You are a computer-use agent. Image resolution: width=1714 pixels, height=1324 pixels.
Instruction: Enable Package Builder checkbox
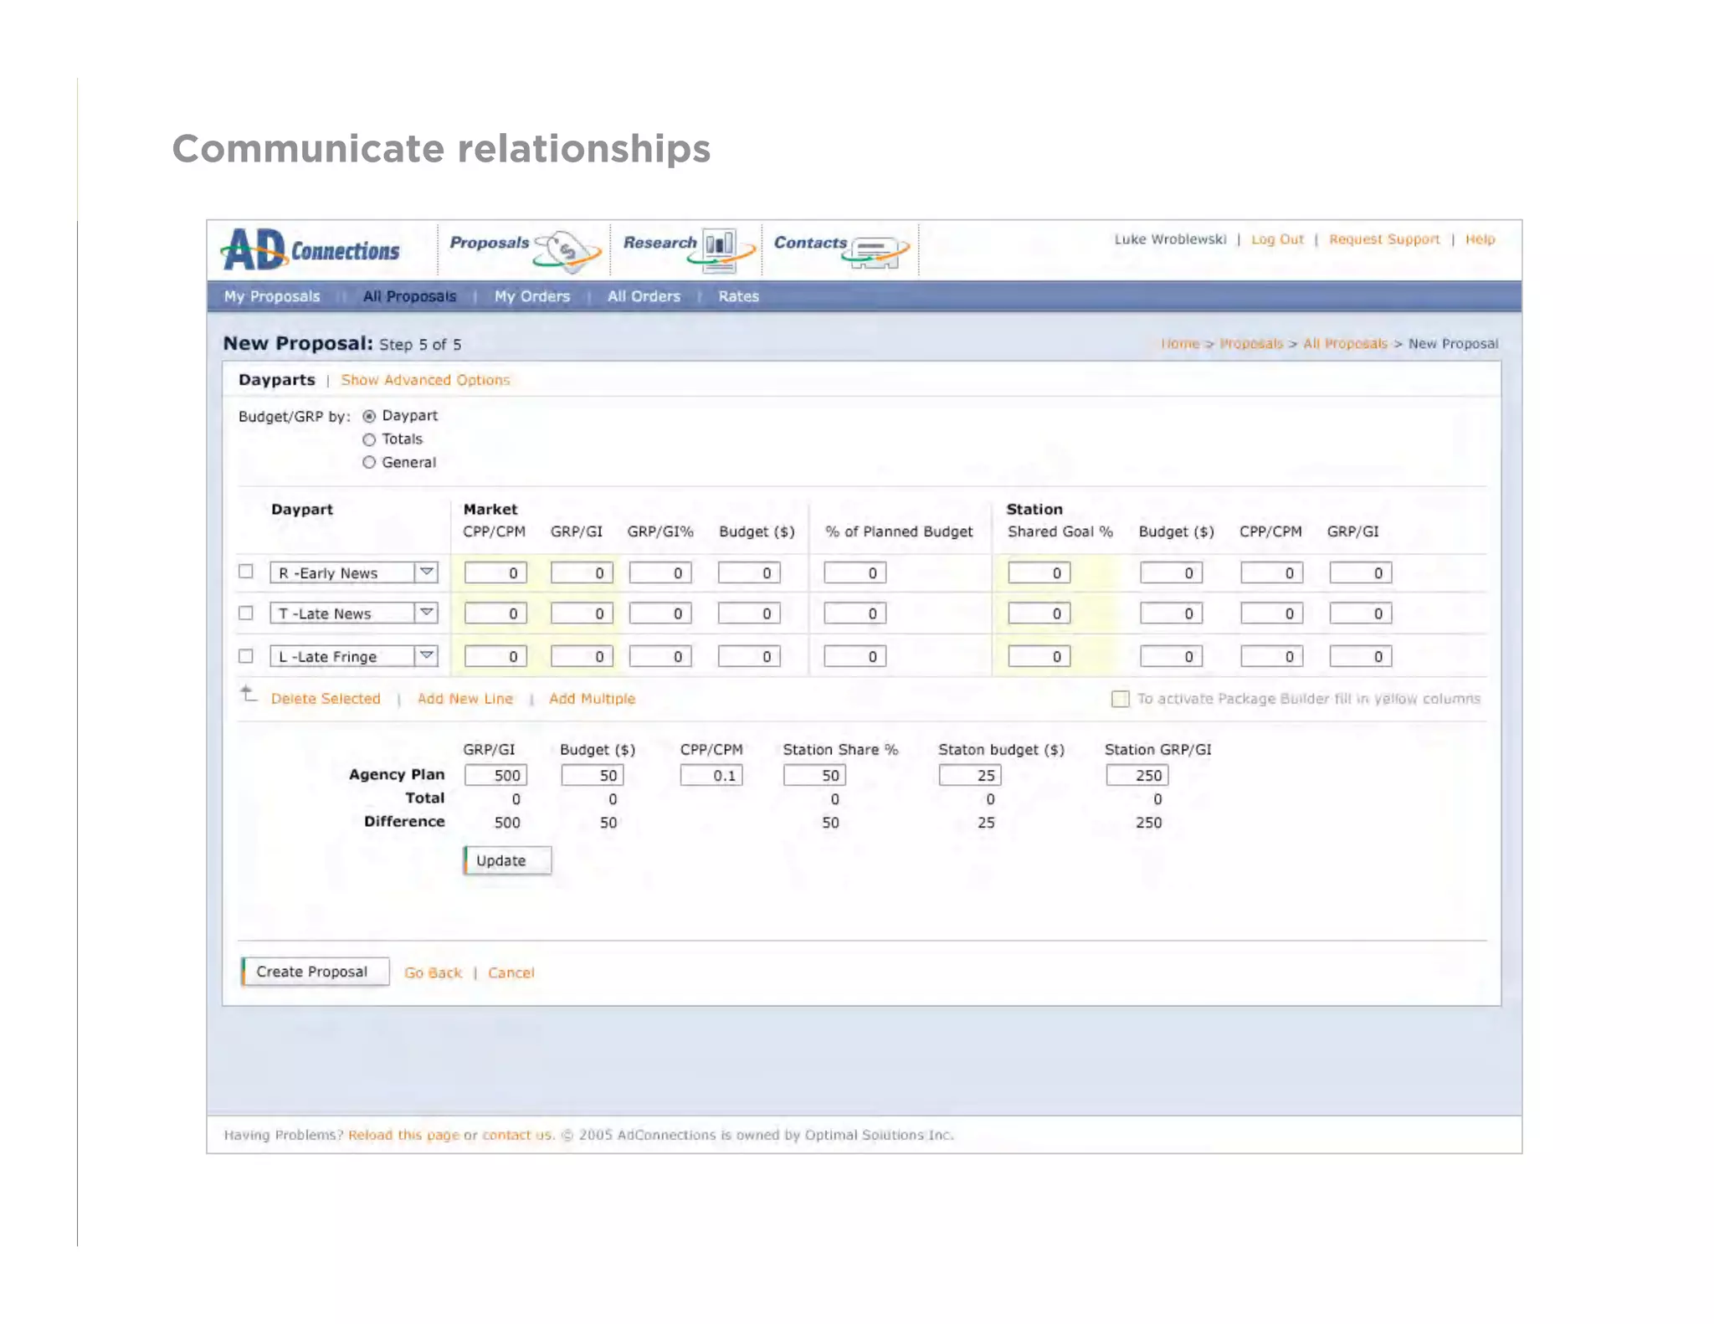[x=1120, y=699]
